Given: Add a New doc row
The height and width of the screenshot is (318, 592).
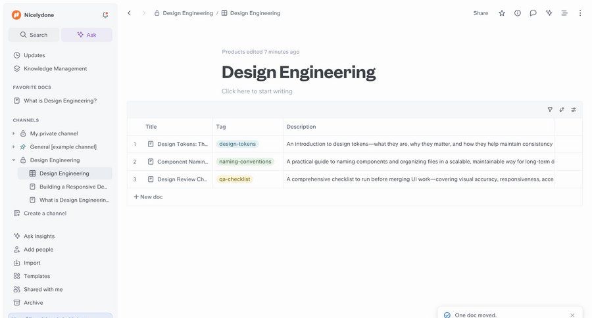Looking at the screenshot, I should tap(148, 197).
